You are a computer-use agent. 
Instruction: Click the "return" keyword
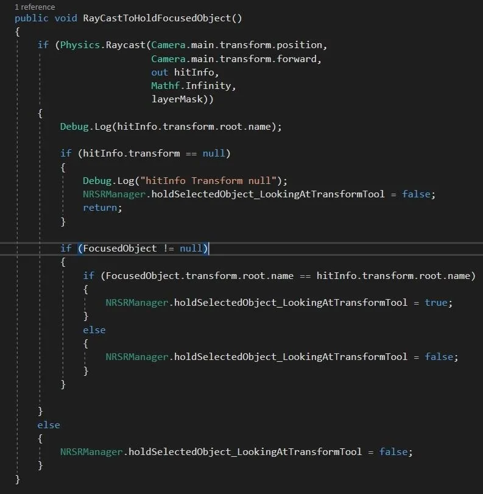[x=100, y=208]
